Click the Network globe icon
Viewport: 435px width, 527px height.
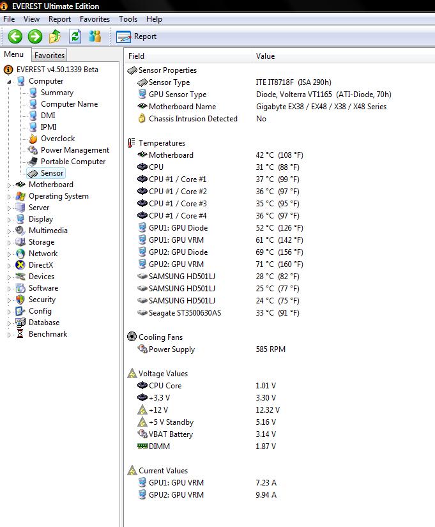click(x=20, y=254)
